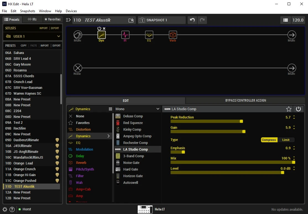The image size is (308, 214).
Task: Open the Snapshots menu
Action: pyautogui.click(x=27, y=11)
